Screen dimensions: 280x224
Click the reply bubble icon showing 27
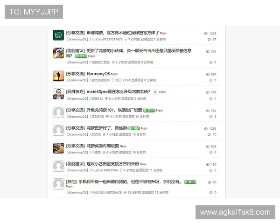coord(209,39)
